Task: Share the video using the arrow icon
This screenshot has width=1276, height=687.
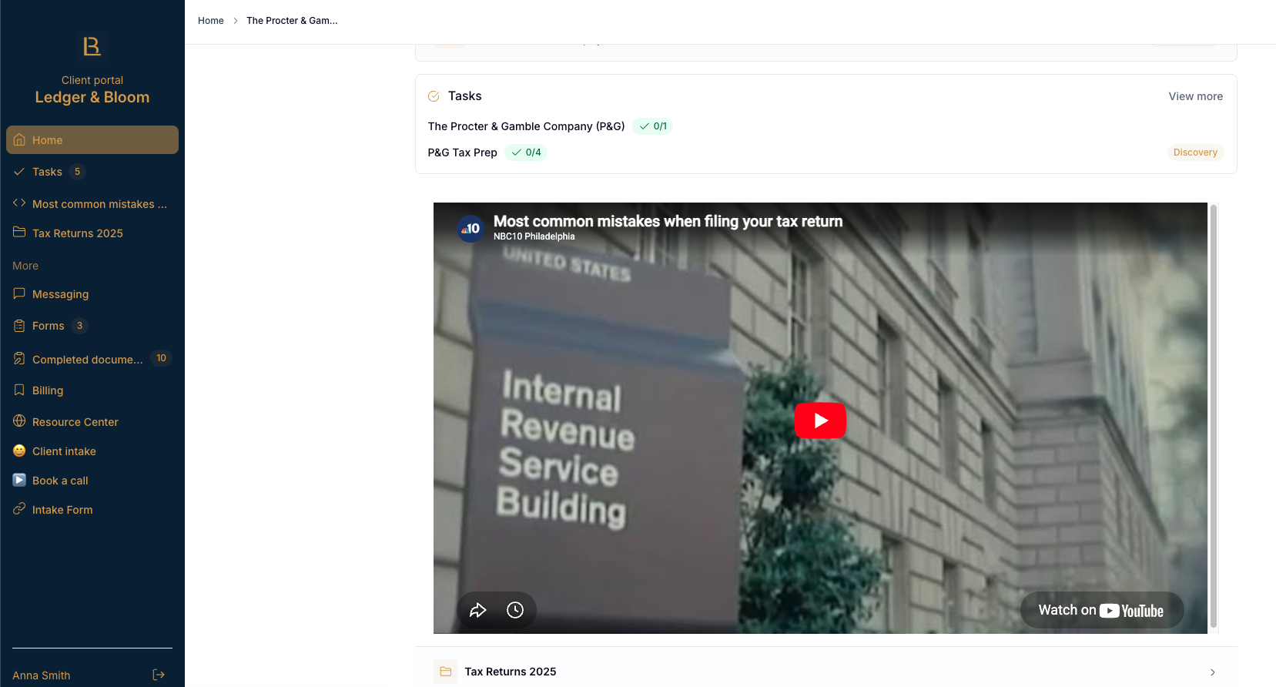Action: pyautogui.click(x=478, y=611)
